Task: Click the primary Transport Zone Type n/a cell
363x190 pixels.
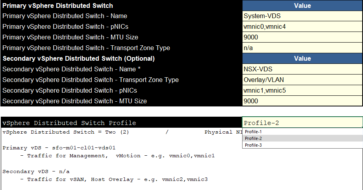Action: (x=302, y=48)
